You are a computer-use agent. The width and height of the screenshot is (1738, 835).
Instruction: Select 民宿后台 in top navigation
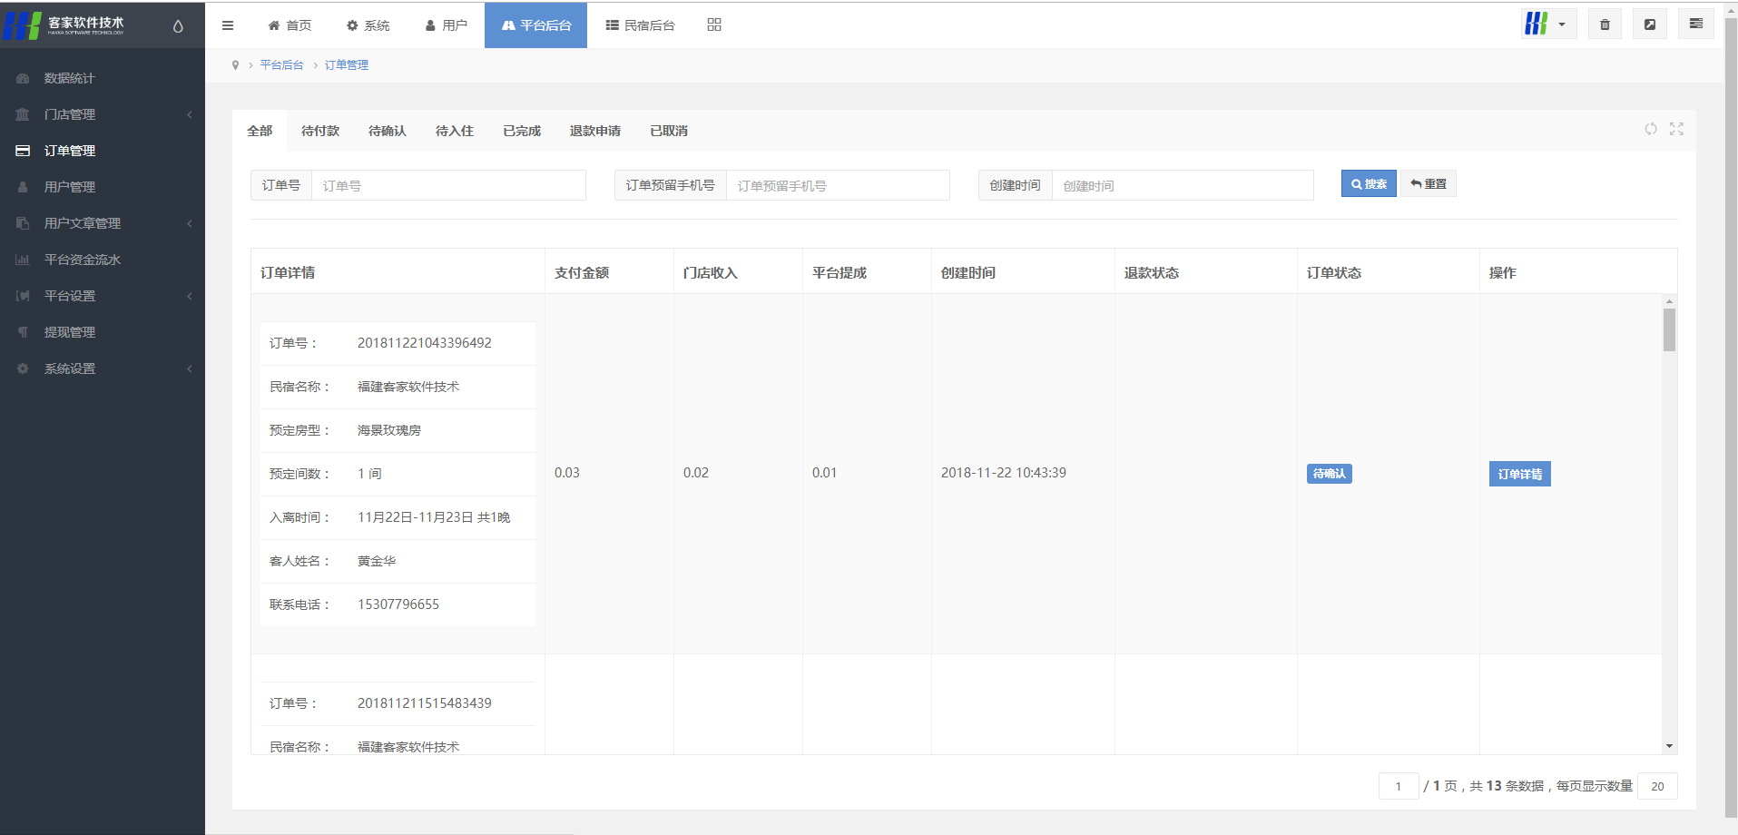tap(640, 25)
